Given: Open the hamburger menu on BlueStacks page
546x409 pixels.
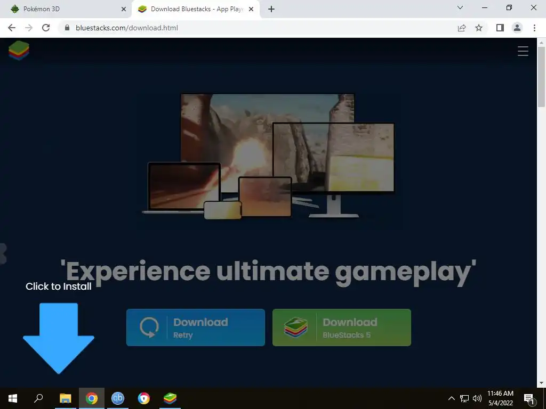Looking at the screenshot, I should pyautogui.click(x=523, y=51).
